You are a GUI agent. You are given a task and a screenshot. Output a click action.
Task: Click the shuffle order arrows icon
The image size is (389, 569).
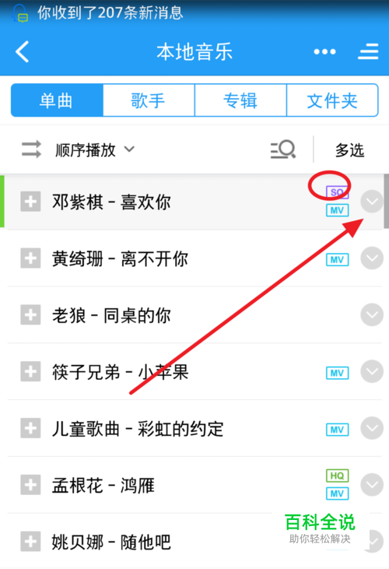(31, 149)
